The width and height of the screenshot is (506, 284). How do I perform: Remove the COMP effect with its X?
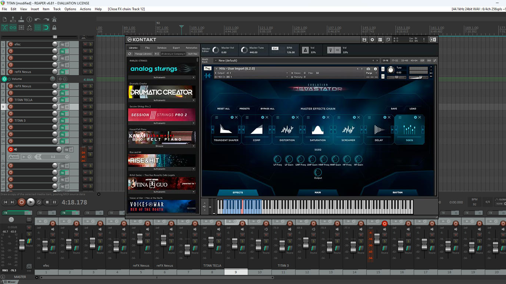[267, 117]
